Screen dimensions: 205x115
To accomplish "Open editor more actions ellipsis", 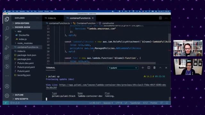I will point(166,18).
